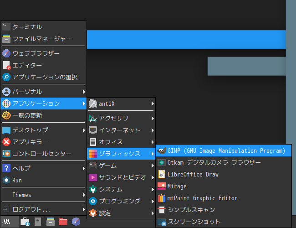Viewport: 296px width, 228px height.
Task: Click the blue question mark help icon
Action: tap(6, 168)
